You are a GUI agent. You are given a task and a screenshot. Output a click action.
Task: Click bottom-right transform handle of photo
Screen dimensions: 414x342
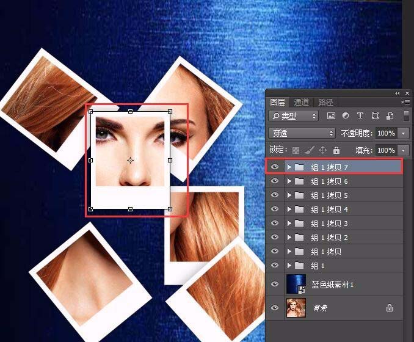click(170, 209)
